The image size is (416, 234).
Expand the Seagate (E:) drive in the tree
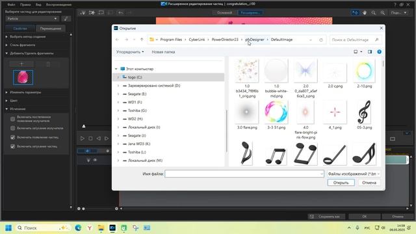[118, 94]
